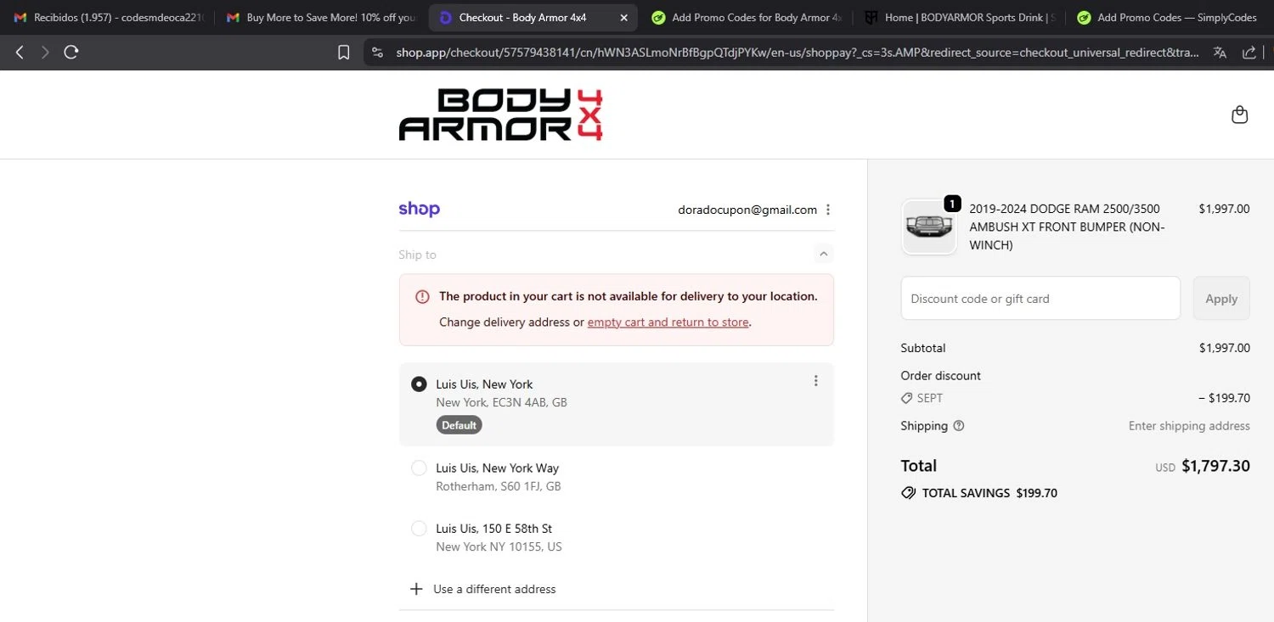The width and height of the screenshot is (1274, 622).
Task: Click the front bumper product thumbnail
Action: 928,227
